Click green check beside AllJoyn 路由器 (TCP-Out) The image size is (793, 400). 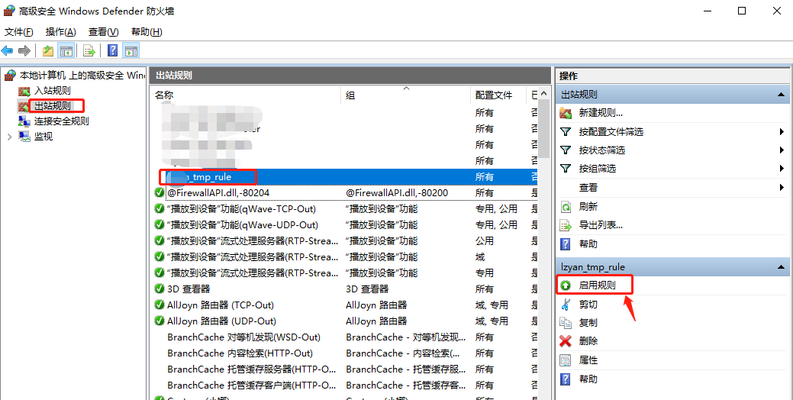pos(160,305)
